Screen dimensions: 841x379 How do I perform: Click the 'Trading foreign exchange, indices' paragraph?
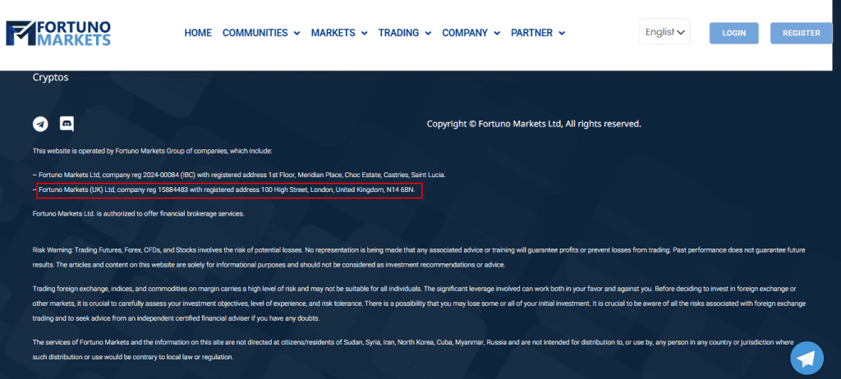(x=419, y=303)
